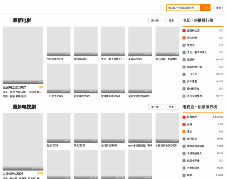226x179 pixels.
Task: Open the 岁末逢君/2025 movie poster
Action: coord(86,78)
